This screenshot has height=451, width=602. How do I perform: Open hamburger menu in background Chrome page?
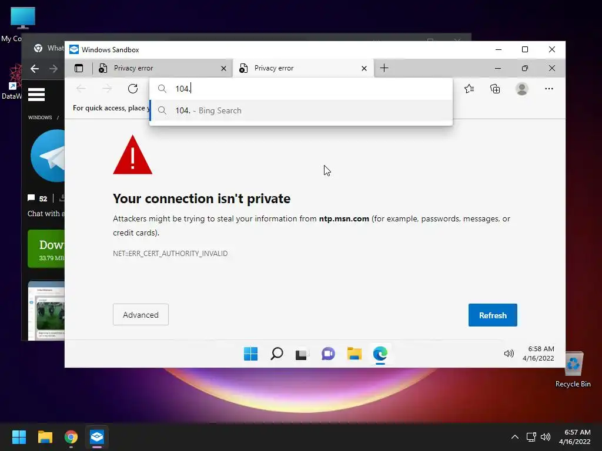36,95
